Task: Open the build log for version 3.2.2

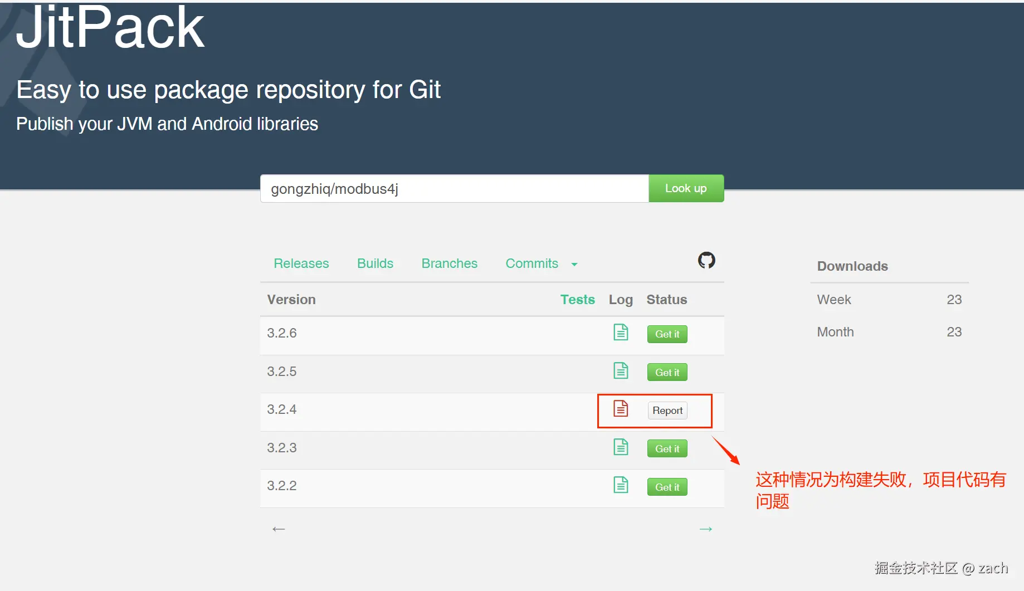Action: 621,485
